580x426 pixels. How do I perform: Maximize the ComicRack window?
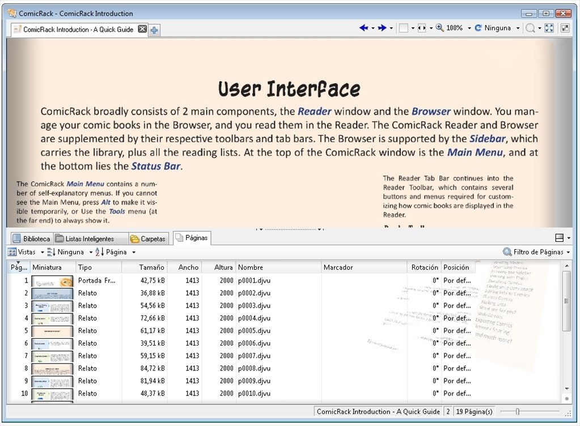pyautogui.click(x=546, y=13)
